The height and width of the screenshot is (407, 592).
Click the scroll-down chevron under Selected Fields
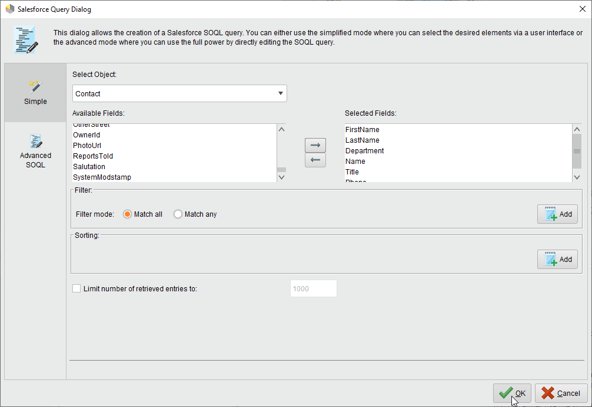tap(577, 177)
